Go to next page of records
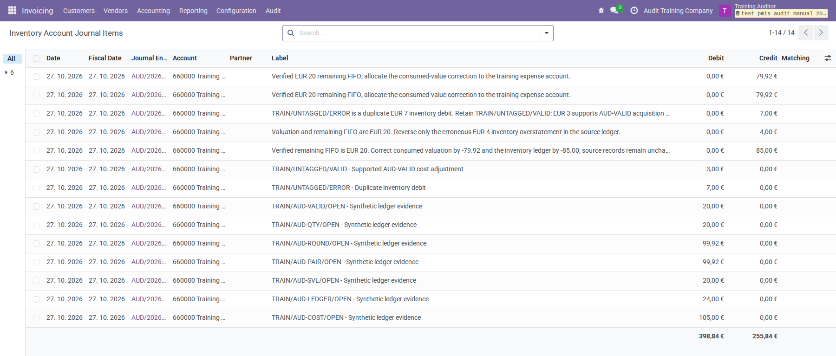 pyautogui.click(x=821, y=32)
